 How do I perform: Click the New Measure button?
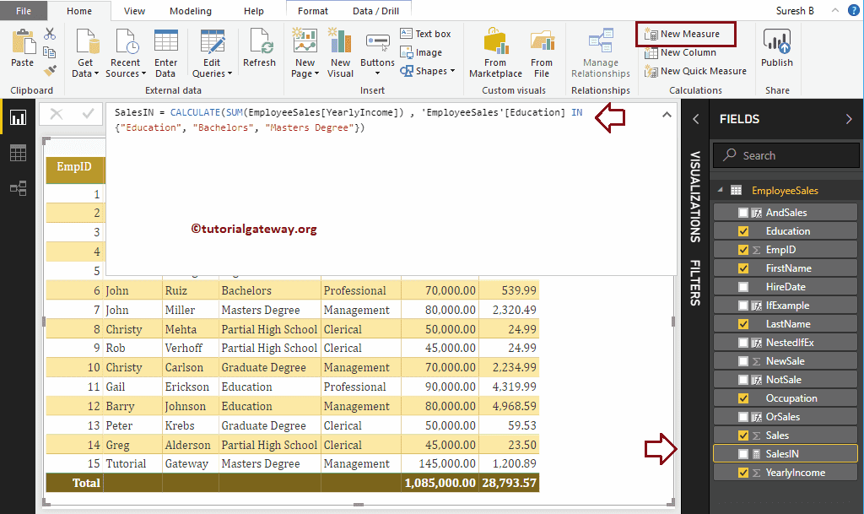685,34
